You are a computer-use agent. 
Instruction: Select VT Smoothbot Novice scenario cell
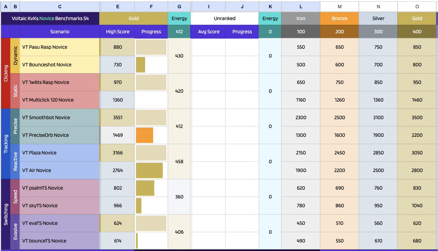point(59,118)
